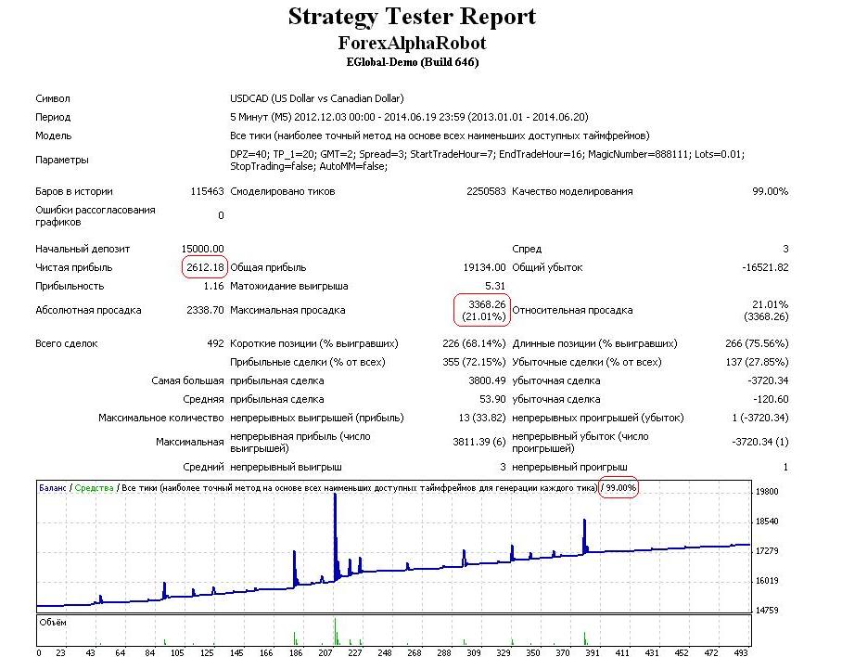Select average loss trade value -120.60

[772, 399]
